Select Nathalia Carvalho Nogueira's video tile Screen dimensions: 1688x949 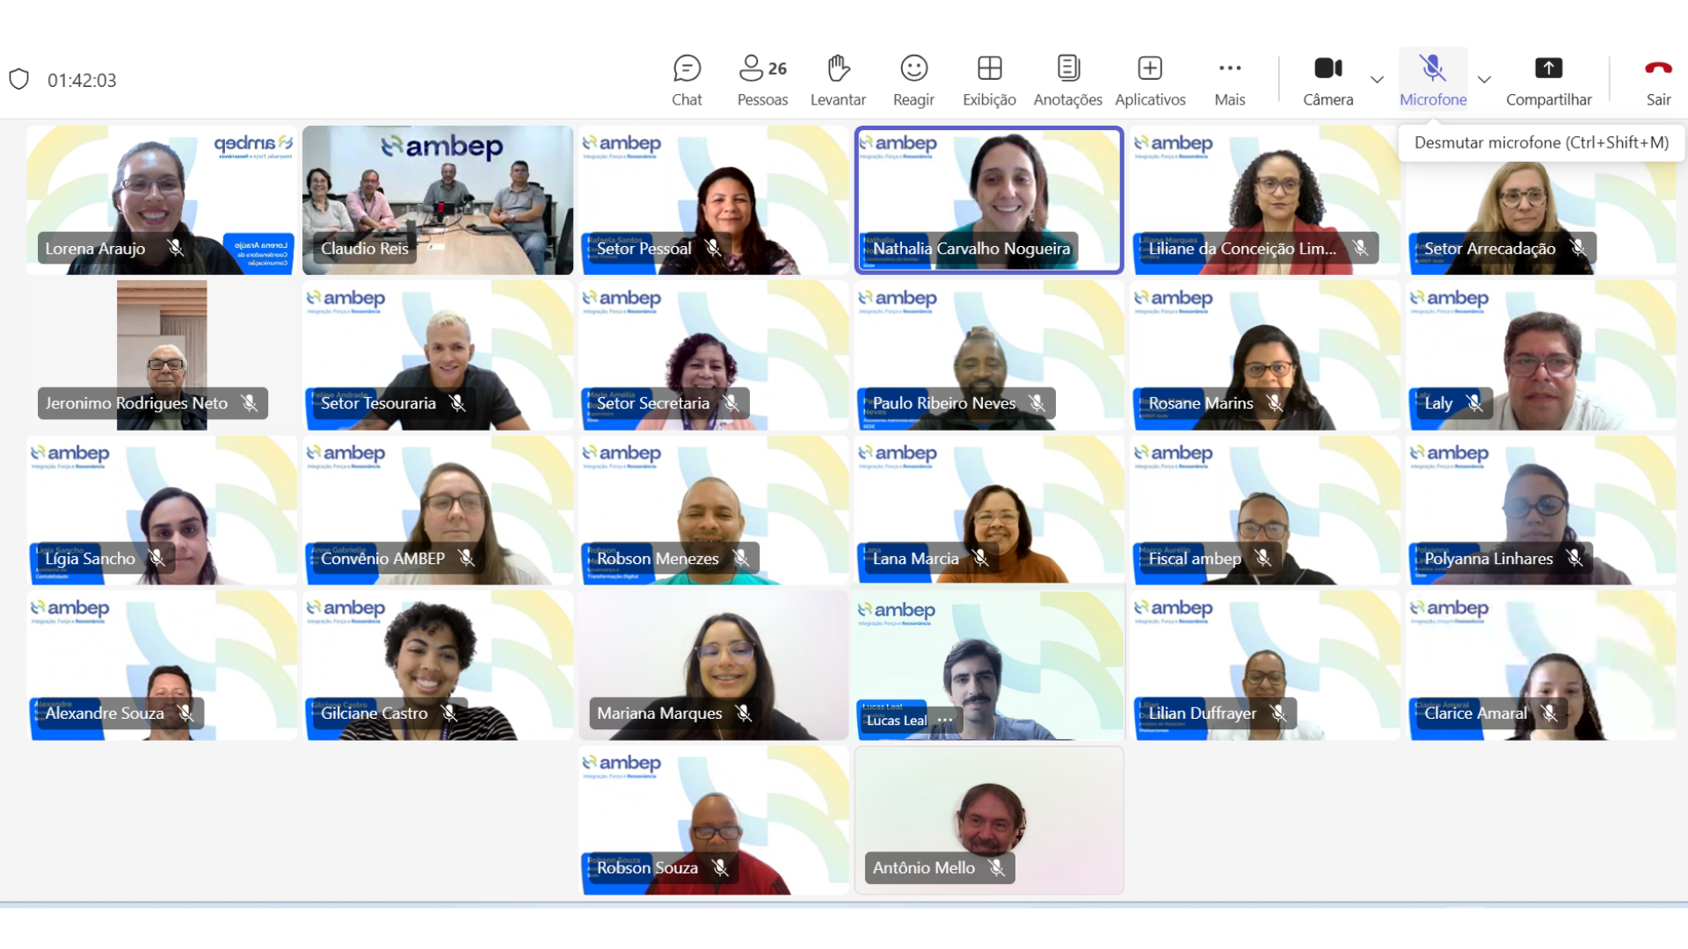tap(988, 189)
